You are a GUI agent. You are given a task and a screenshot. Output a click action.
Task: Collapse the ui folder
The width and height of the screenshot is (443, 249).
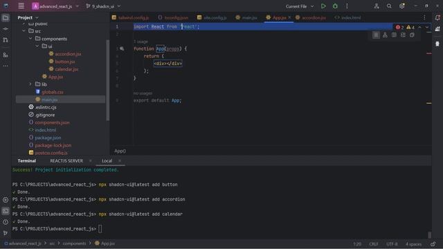pos(37,46)
